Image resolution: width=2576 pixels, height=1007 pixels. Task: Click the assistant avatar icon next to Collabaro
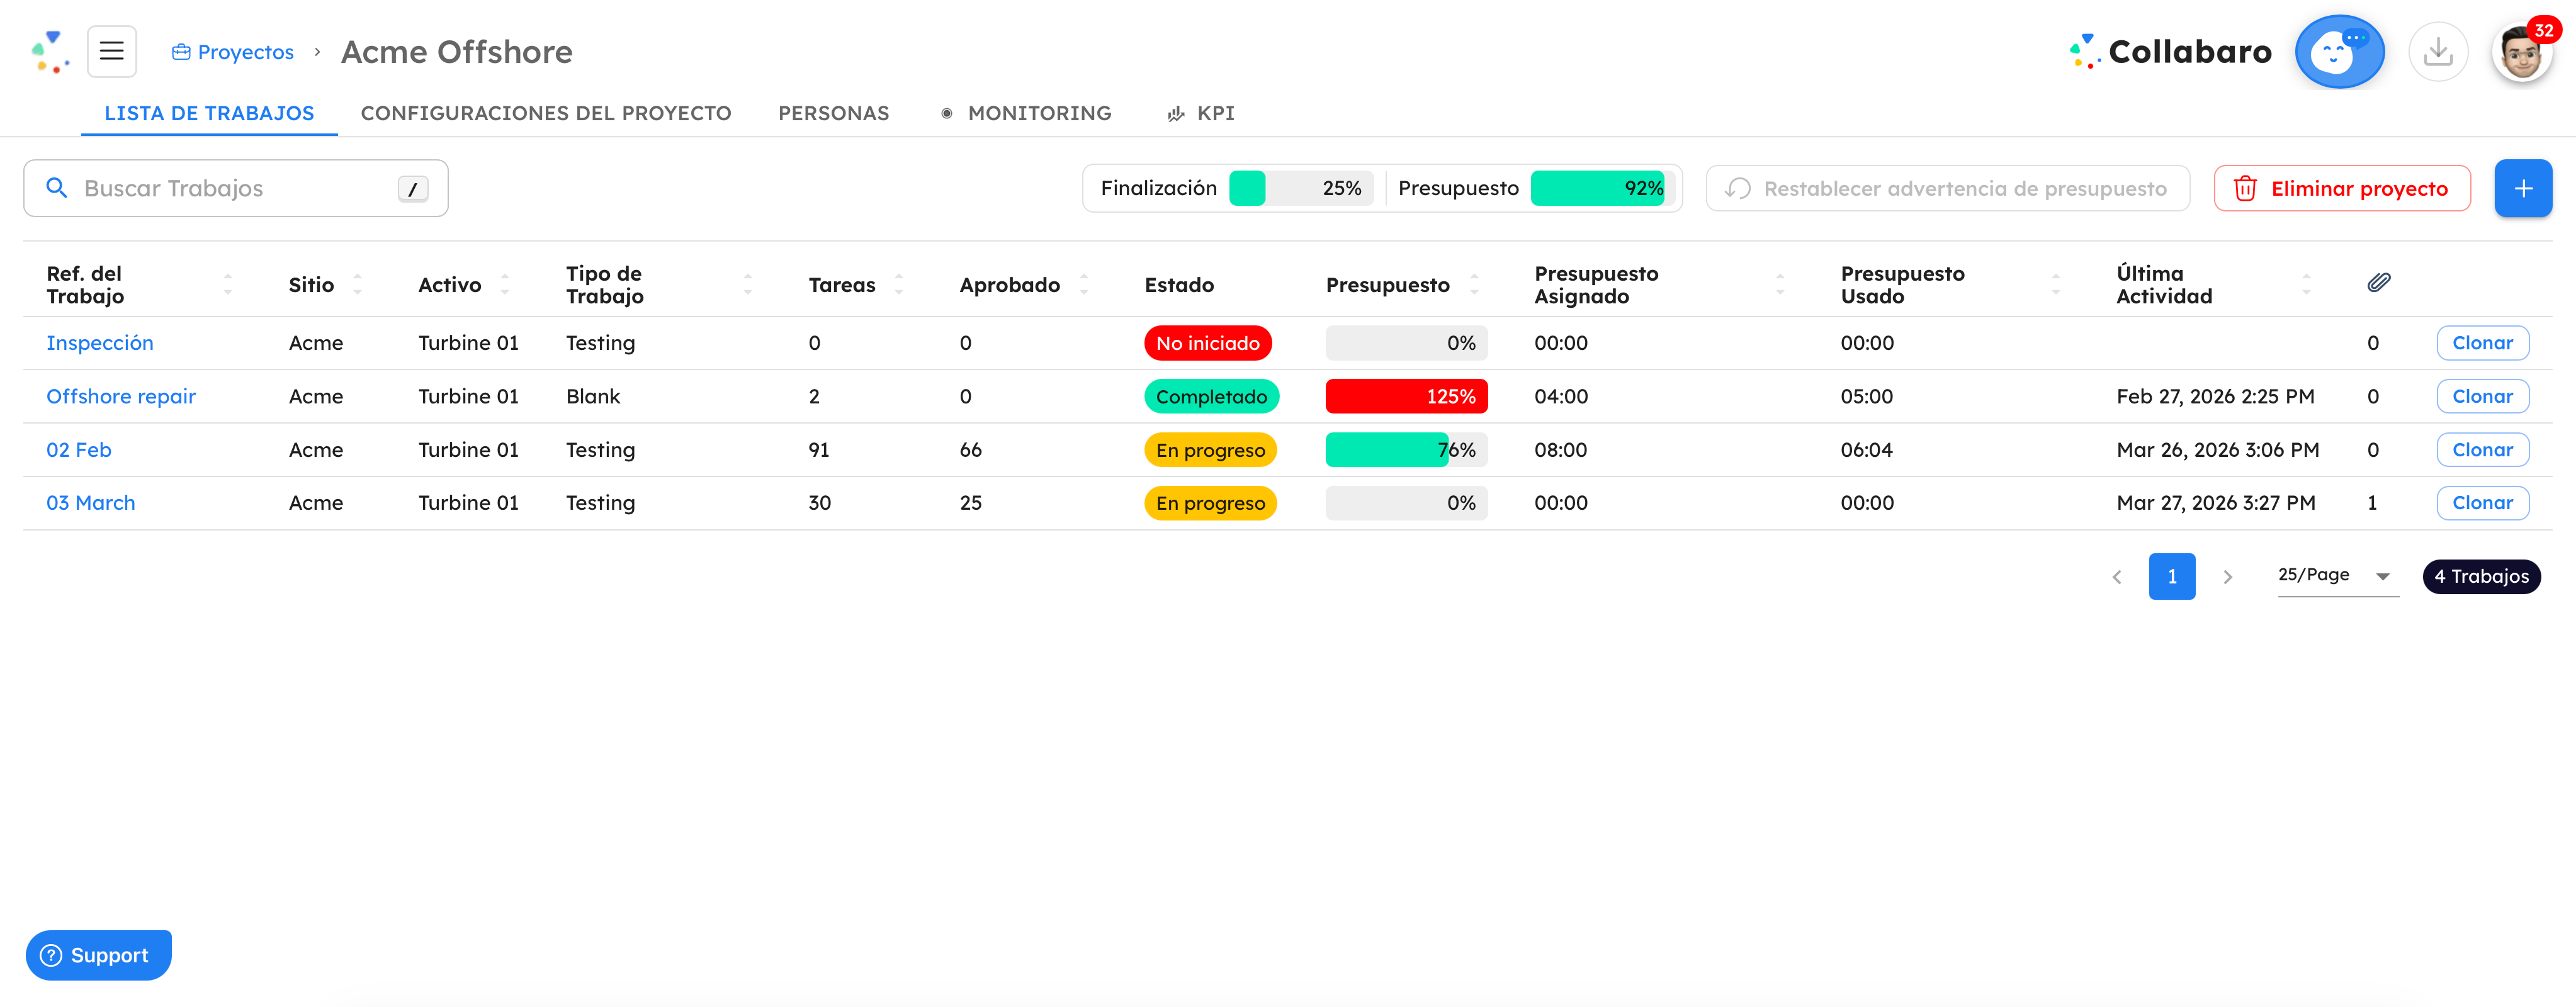click(x=2339, y=51)
